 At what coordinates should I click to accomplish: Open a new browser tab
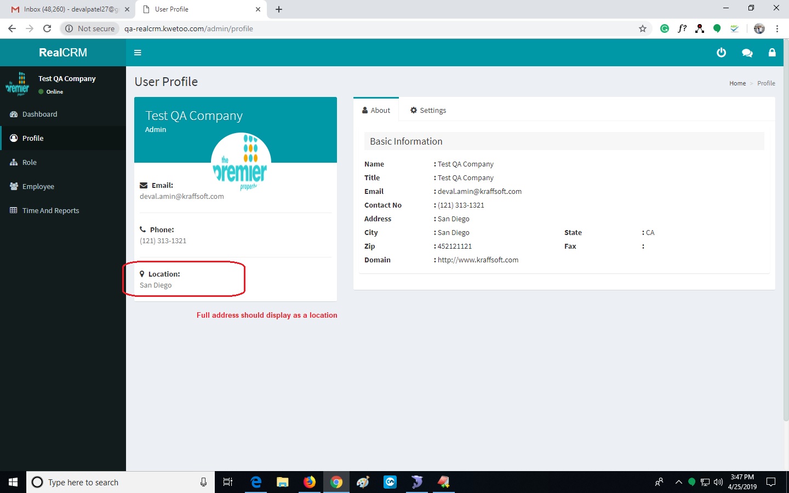click(279, 9)
